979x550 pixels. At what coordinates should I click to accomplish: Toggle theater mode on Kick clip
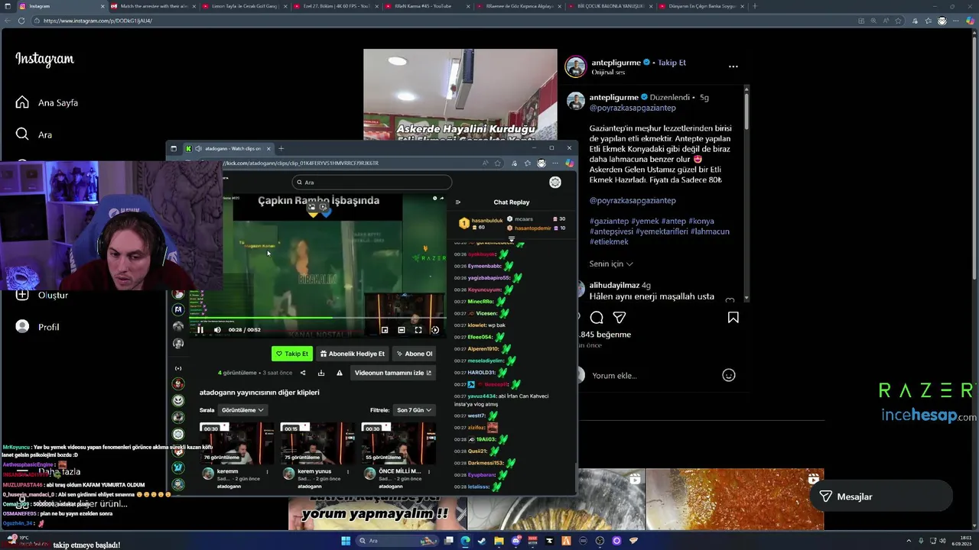[402, 330]
